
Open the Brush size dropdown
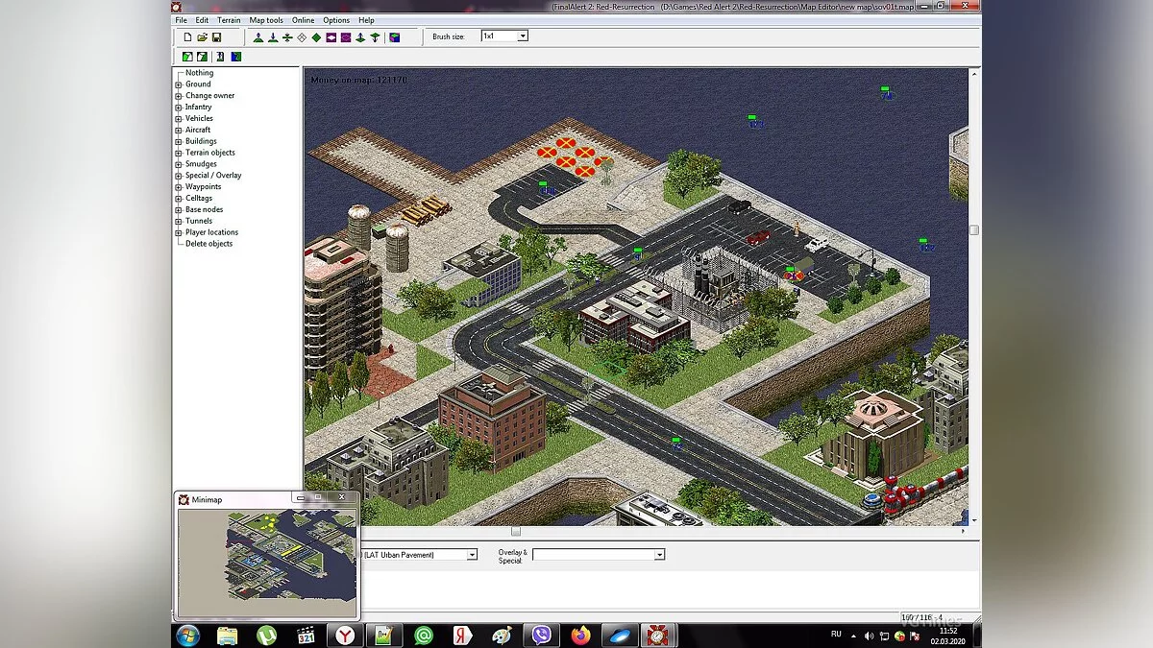coord(525,36)
